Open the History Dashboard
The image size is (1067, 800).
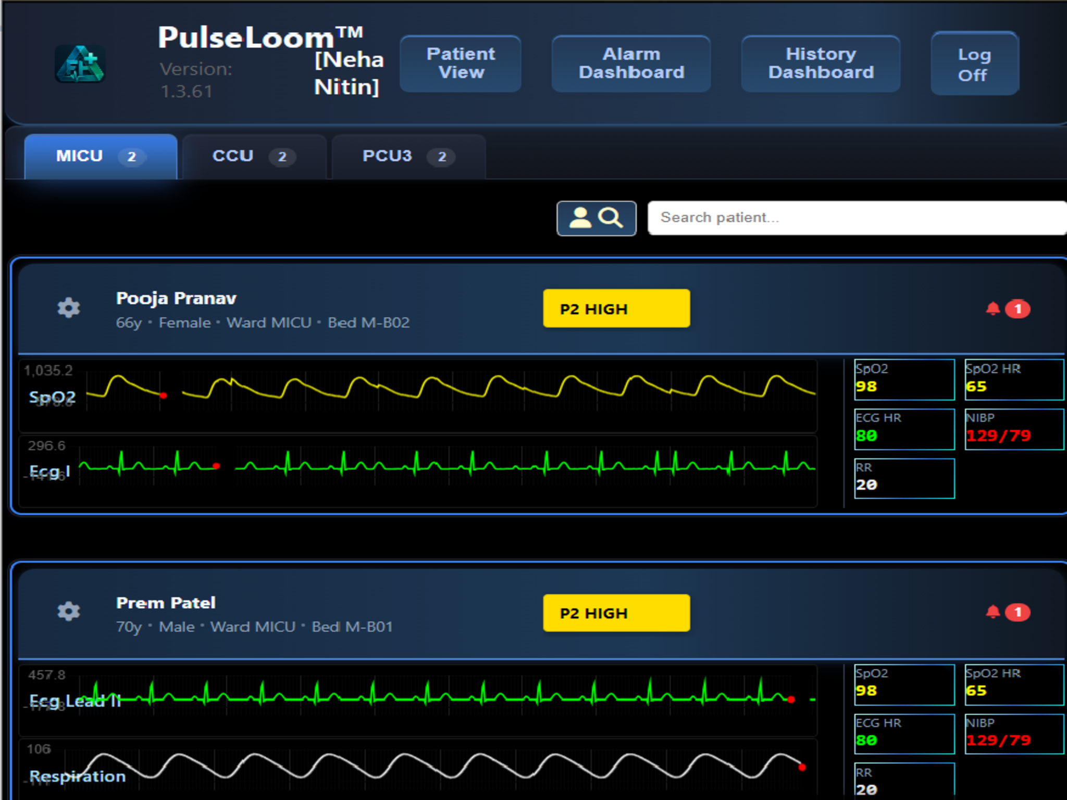point(820,63)
